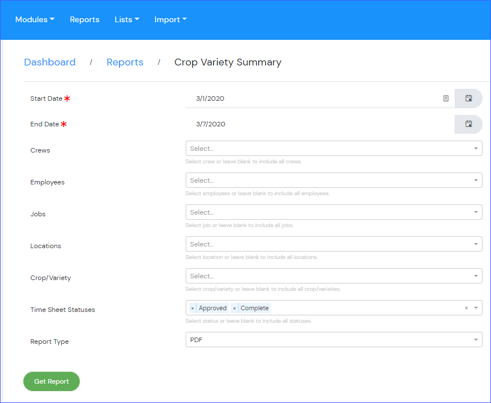Click the Complete status tag text

(x=255, y=308)
